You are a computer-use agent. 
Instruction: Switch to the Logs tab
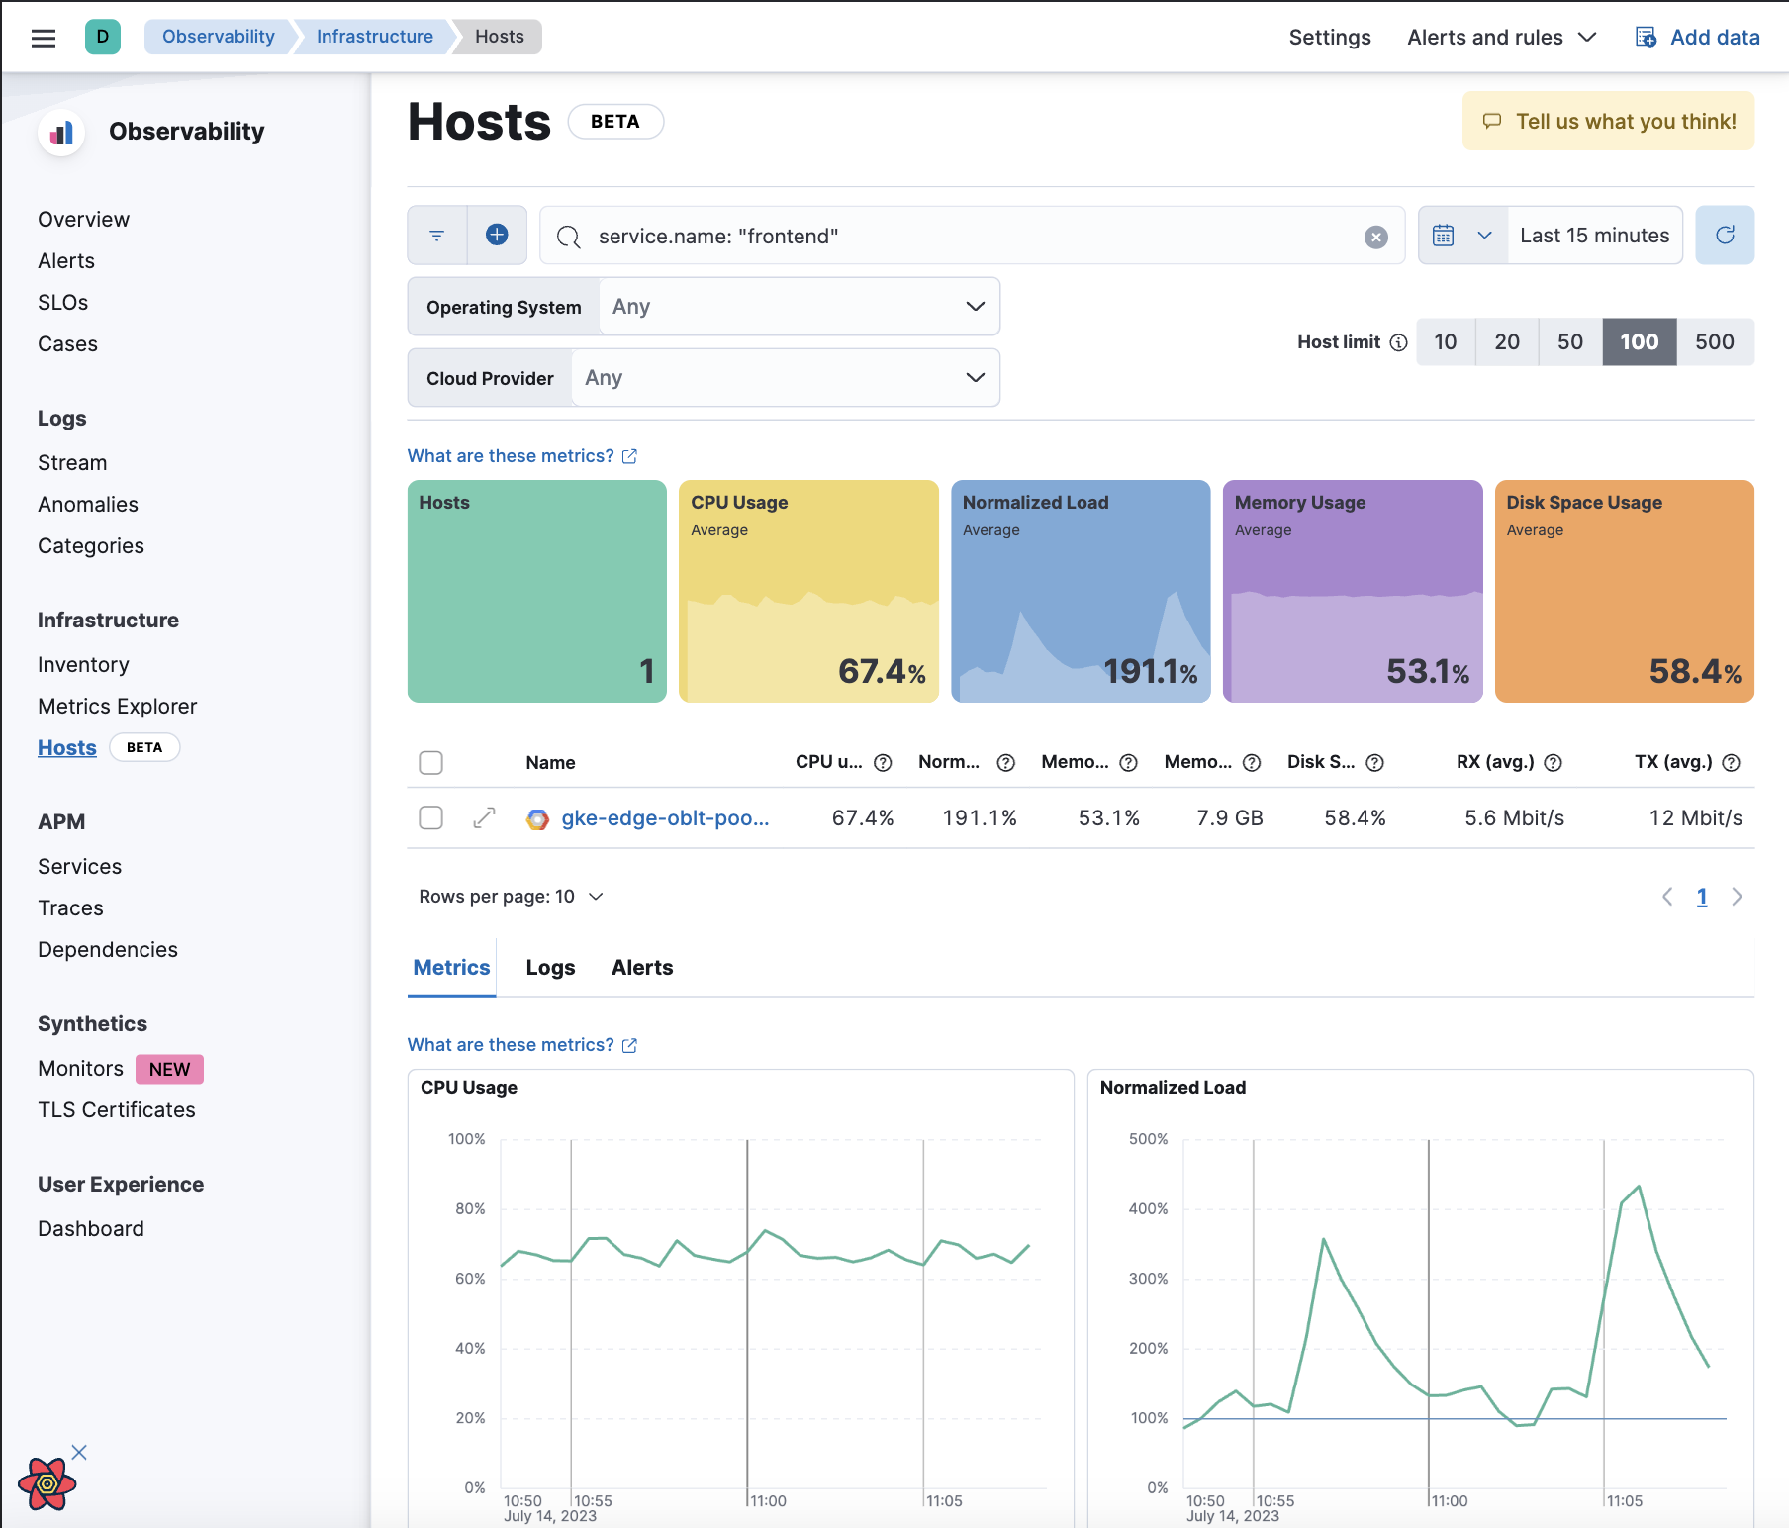point(550,968)
